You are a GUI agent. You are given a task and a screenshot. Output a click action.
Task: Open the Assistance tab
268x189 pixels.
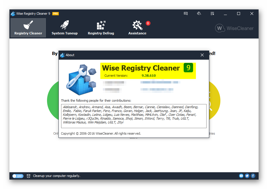(137, 28)
